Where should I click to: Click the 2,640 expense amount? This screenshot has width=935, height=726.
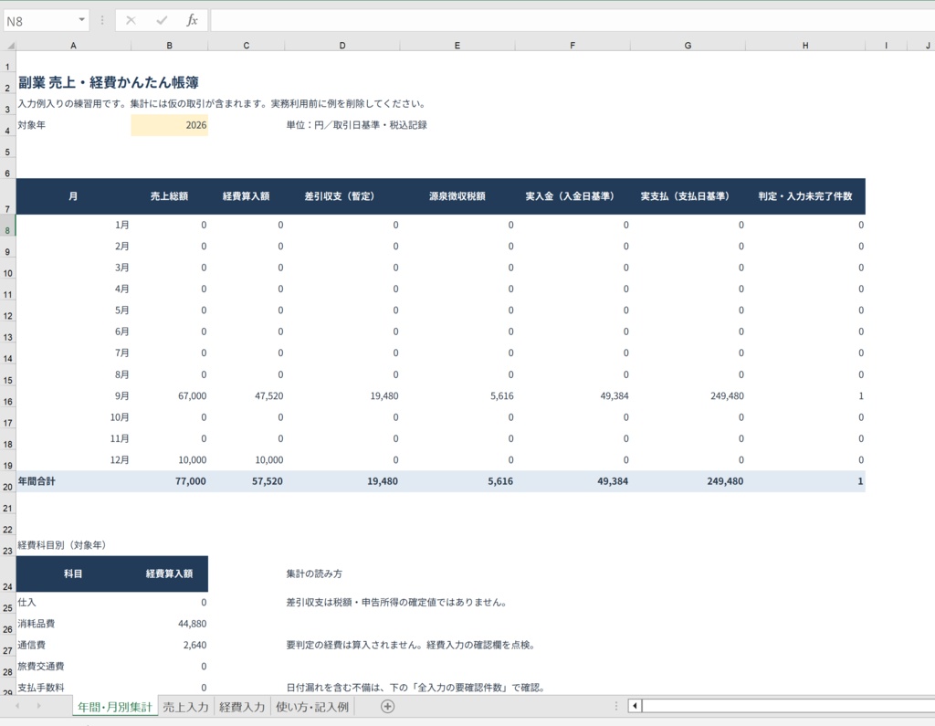(x=169, y=645)
